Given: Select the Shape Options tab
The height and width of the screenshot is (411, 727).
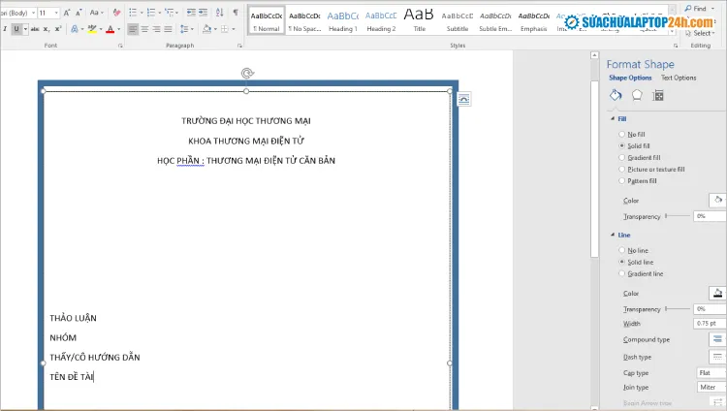Looking at the screenshot, I should click(x=630, y=78).
